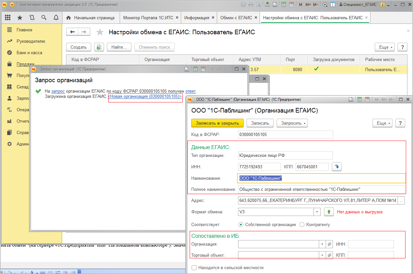Click link icon in Организация ЕГАИС title bar
The width and height of the screenshot is (413, 274).
[351, 99]
